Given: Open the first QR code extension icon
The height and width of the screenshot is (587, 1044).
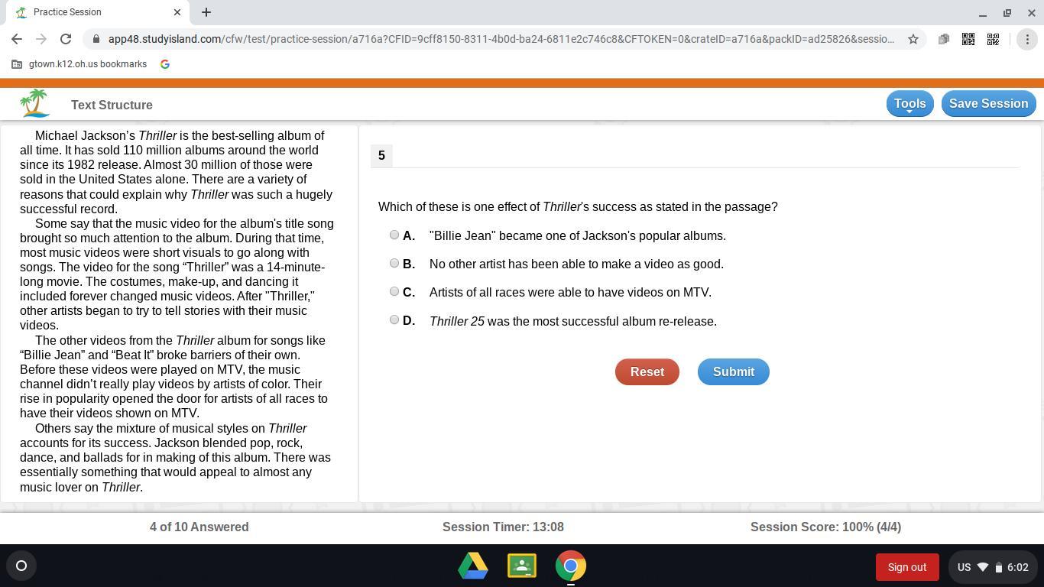Looking at the screenshot, I should pos(968,39).
